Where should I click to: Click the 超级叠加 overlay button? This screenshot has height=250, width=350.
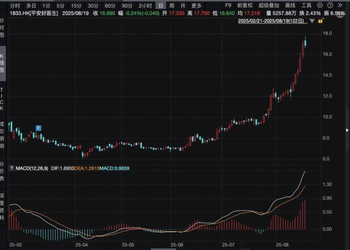tap(269, 5)
